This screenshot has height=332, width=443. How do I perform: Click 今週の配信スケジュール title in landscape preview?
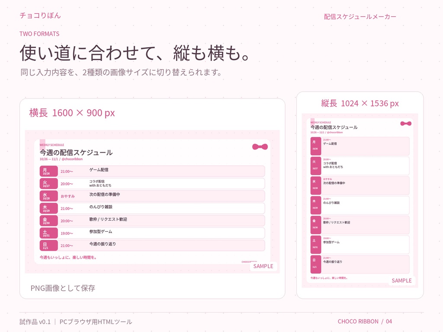click(x=76, y=153)
